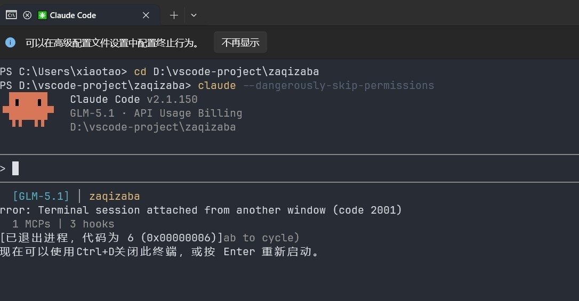Click the green Claude Code asterisk icon
Image resolution: width=579 pixels, height=301 pixels.
43,15
